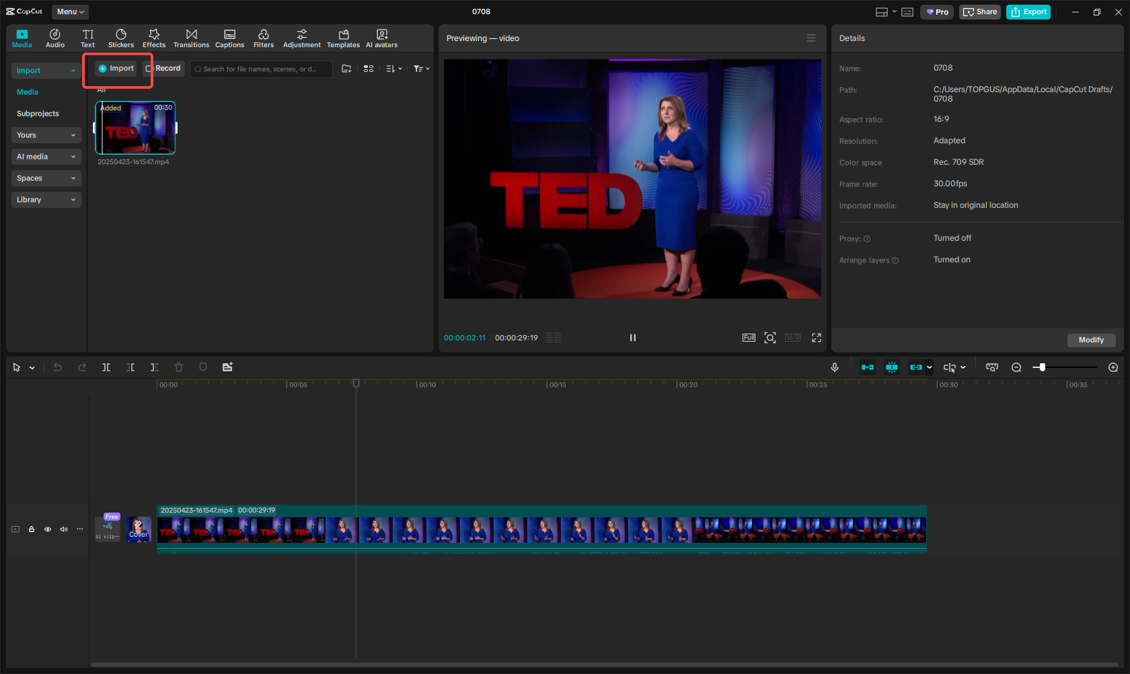Click the Delete icon in the timeline toolbar

[x=178, y=367]
